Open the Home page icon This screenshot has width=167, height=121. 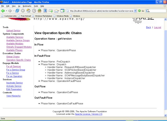[x=28, y=11]
